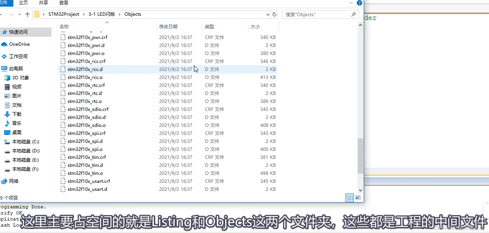This screenshot has height=233, width=489.
Task: Select file name stm32f10x_tim.crf
Action: 87,157
